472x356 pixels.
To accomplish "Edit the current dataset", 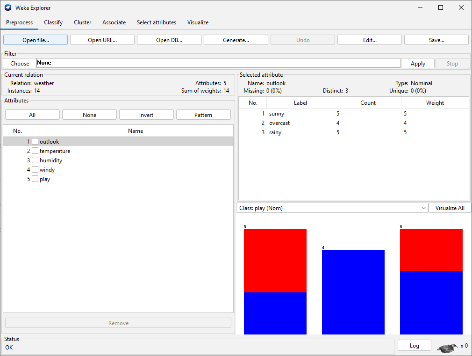I will pos(369,39).
